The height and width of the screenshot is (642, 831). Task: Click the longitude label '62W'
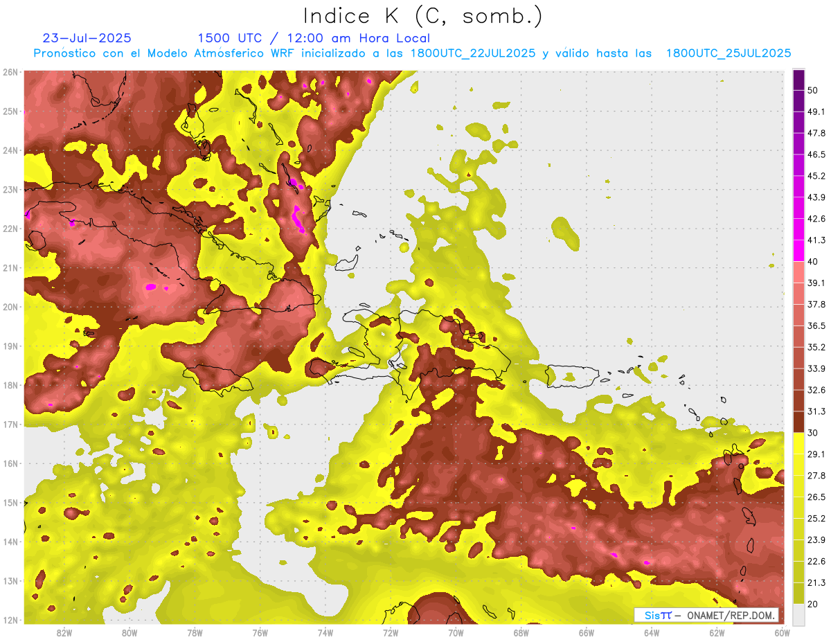click(x=717, y=633)
